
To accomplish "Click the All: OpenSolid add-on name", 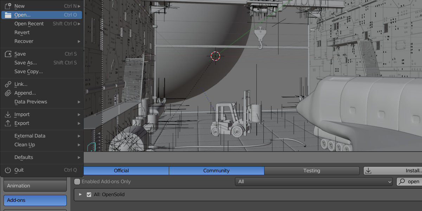I will point(109,194).
